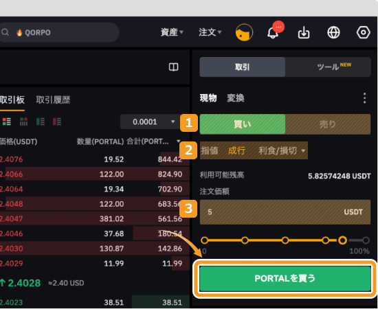Screen dimensions: 378x309
Task: Open the three-dot more options menu
Action: click(x=364, y=98)
